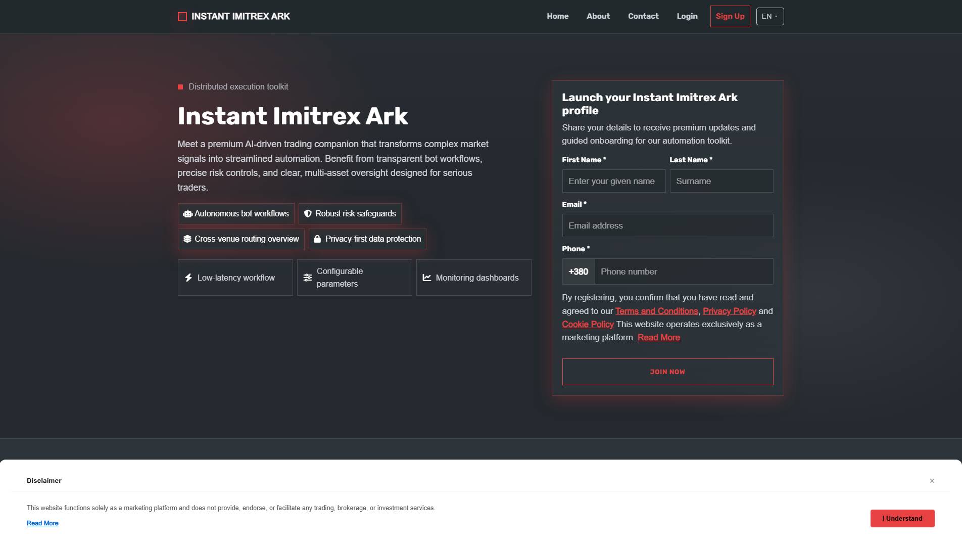Focus the Email address field
The width and height of the screenshot is (962, 545).
pyautogui.click(x=667, y=225)
